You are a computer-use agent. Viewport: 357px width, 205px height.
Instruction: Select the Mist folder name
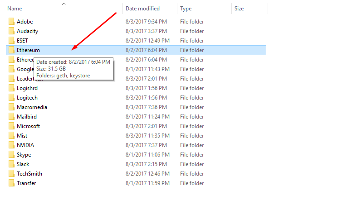22,136
